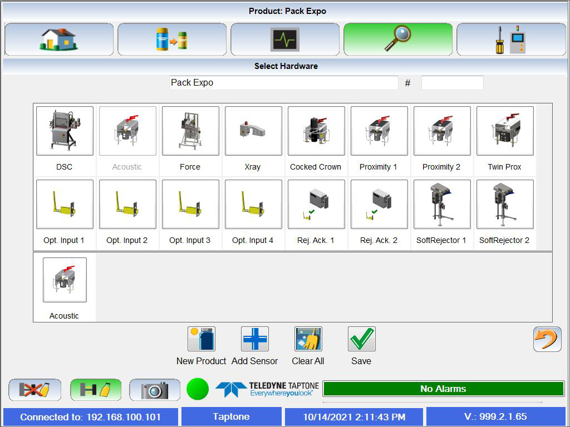Select the Xray sensor
The image size is (570, 427).
click(x=253, y=131)
